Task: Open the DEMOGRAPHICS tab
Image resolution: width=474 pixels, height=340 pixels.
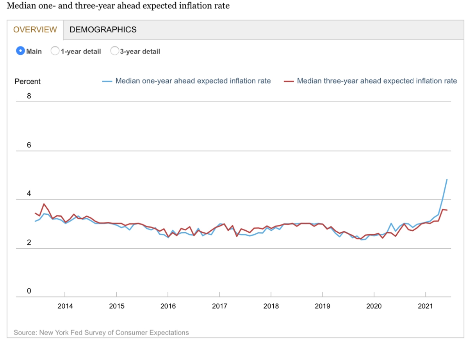Action: pos(103,30)
